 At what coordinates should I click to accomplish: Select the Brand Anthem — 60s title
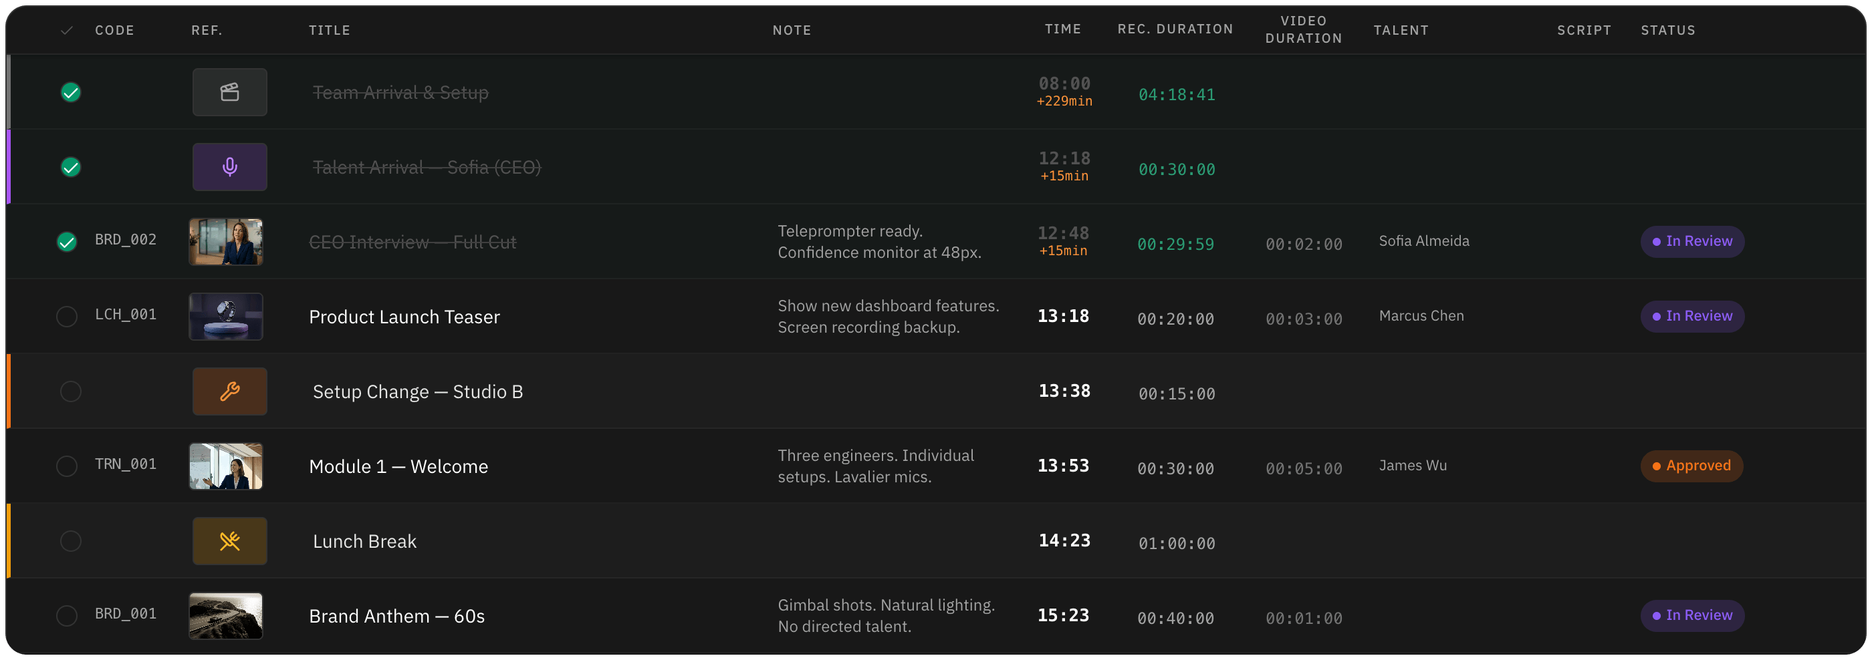[x=396, y=617]
